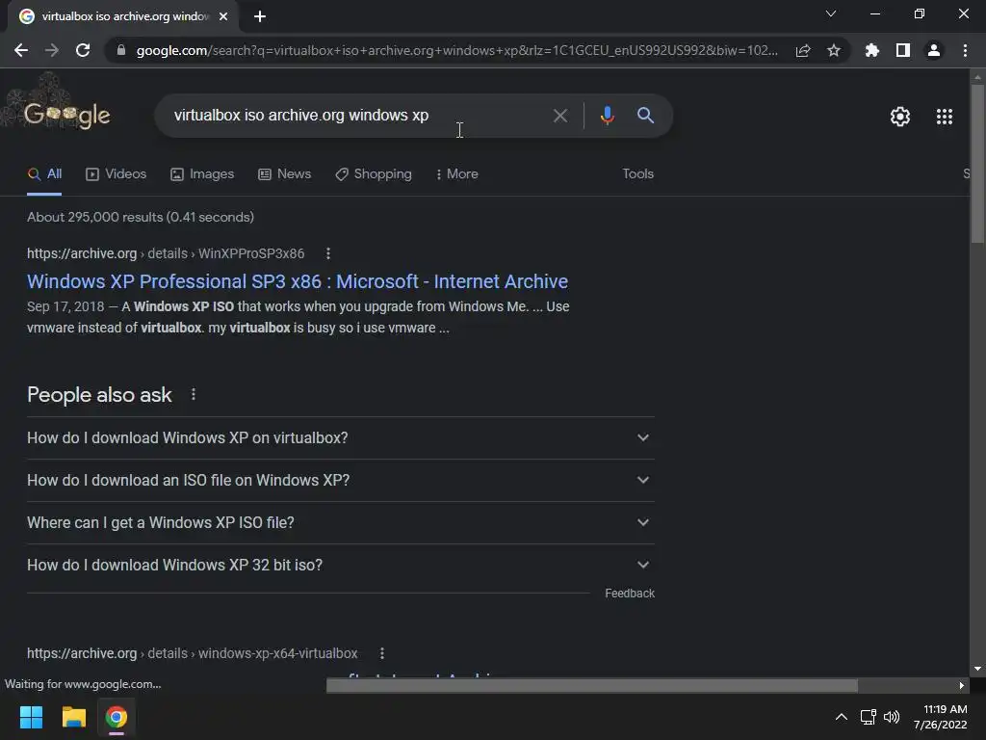Close the virtualbox iso search tab
The height and width of the screenshot is (740, 986).
tap(223, 16)
